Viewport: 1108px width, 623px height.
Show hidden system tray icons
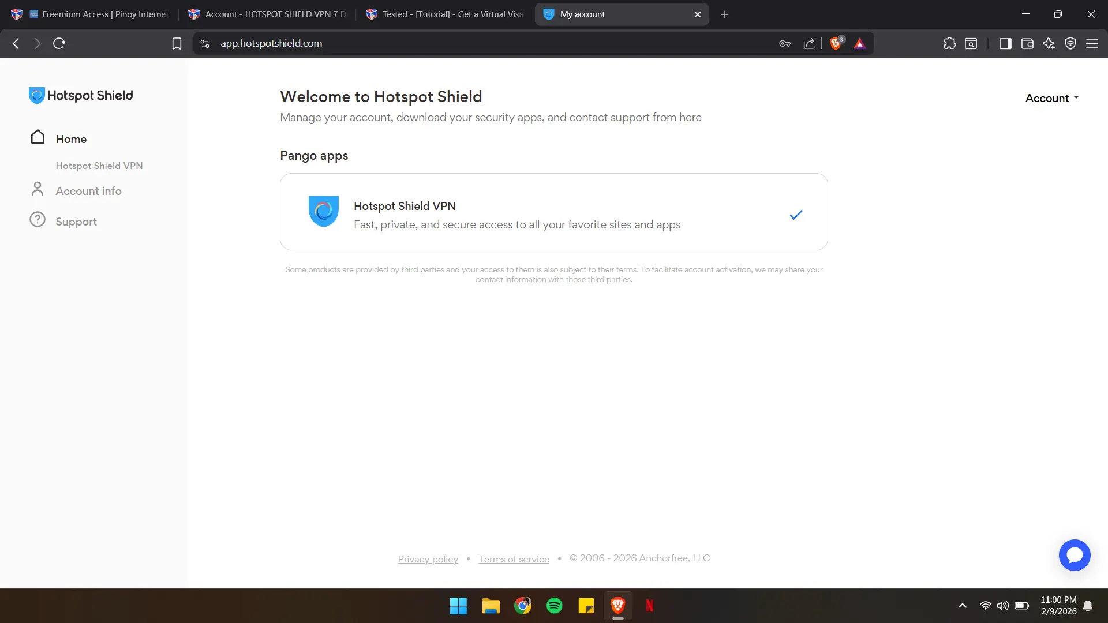[963, 606]
